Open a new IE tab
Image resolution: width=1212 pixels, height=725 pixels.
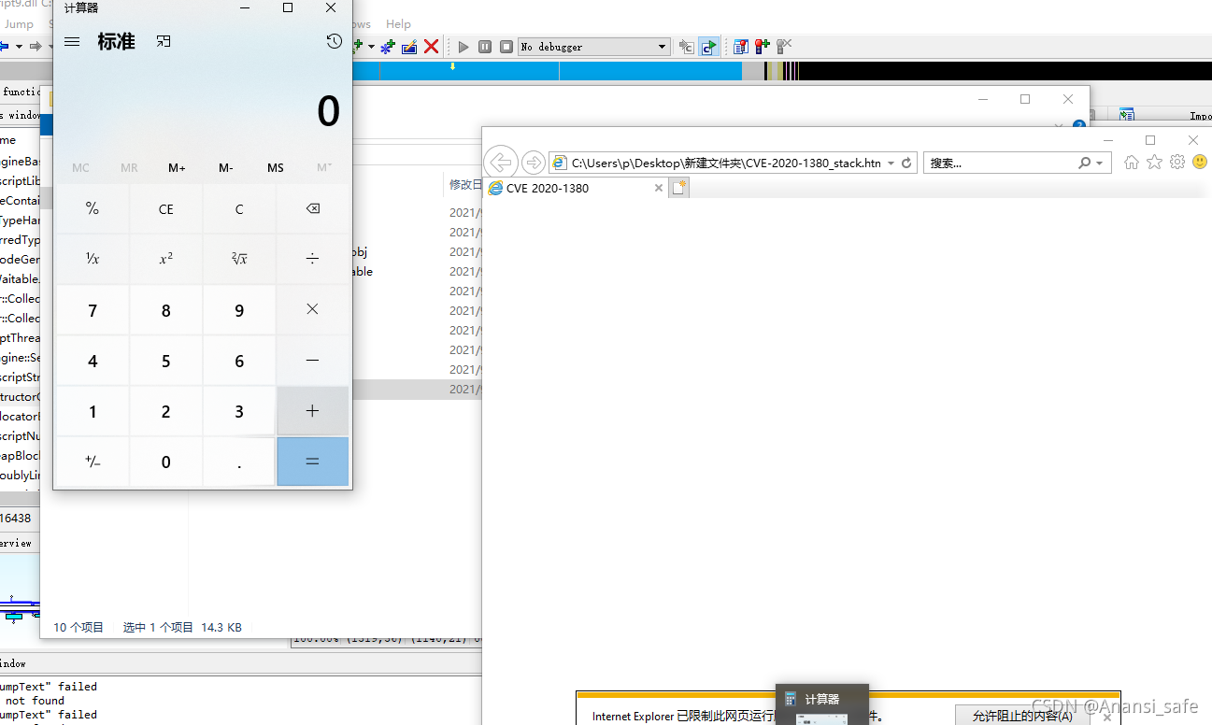(x=679, y=188)
